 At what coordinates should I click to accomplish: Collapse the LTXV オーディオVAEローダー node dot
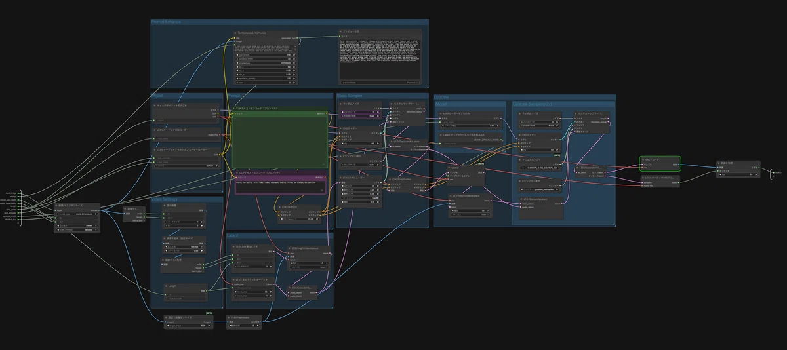[x=155, y=130]
